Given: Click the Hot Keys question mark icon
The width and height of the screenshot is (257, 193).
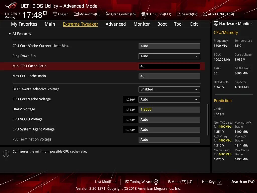Looking at the screenshot, I should [x=219, y=182].
